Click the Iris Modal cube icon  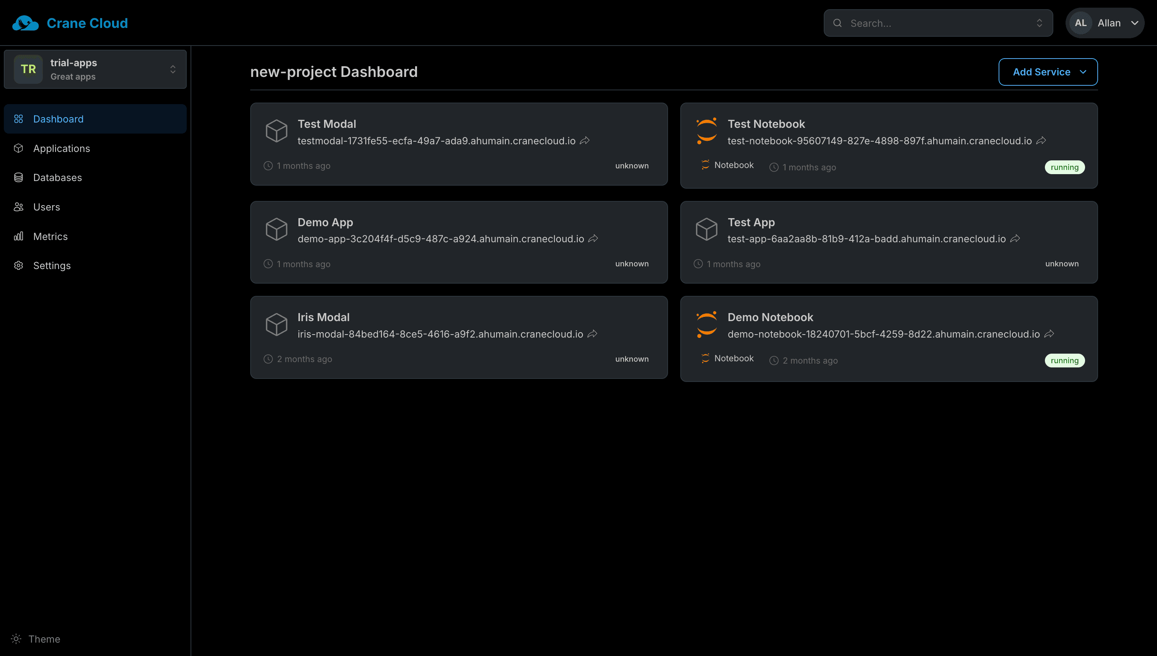(277, 325)
